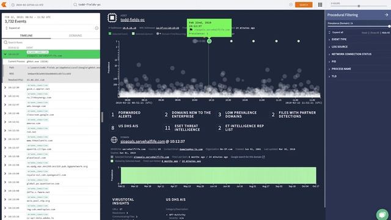Click the magnifier icon in the top search bar
391x220 pixels.
pyautogui.click(x=75, y=4)
